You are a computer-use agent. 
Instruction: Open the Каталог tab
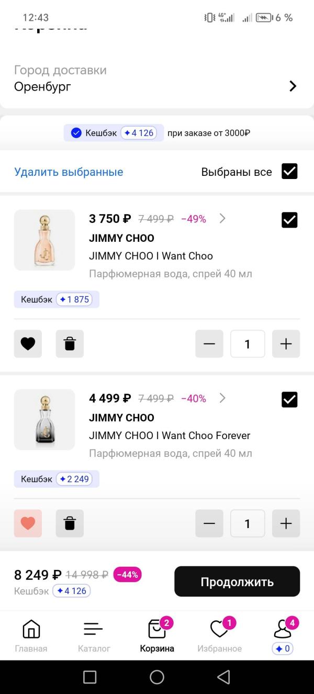pos(94,635)
